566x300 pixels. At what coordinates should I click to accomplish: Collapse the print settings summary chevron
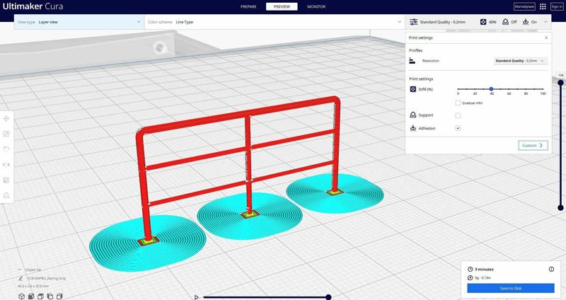[x=545, y=22]
